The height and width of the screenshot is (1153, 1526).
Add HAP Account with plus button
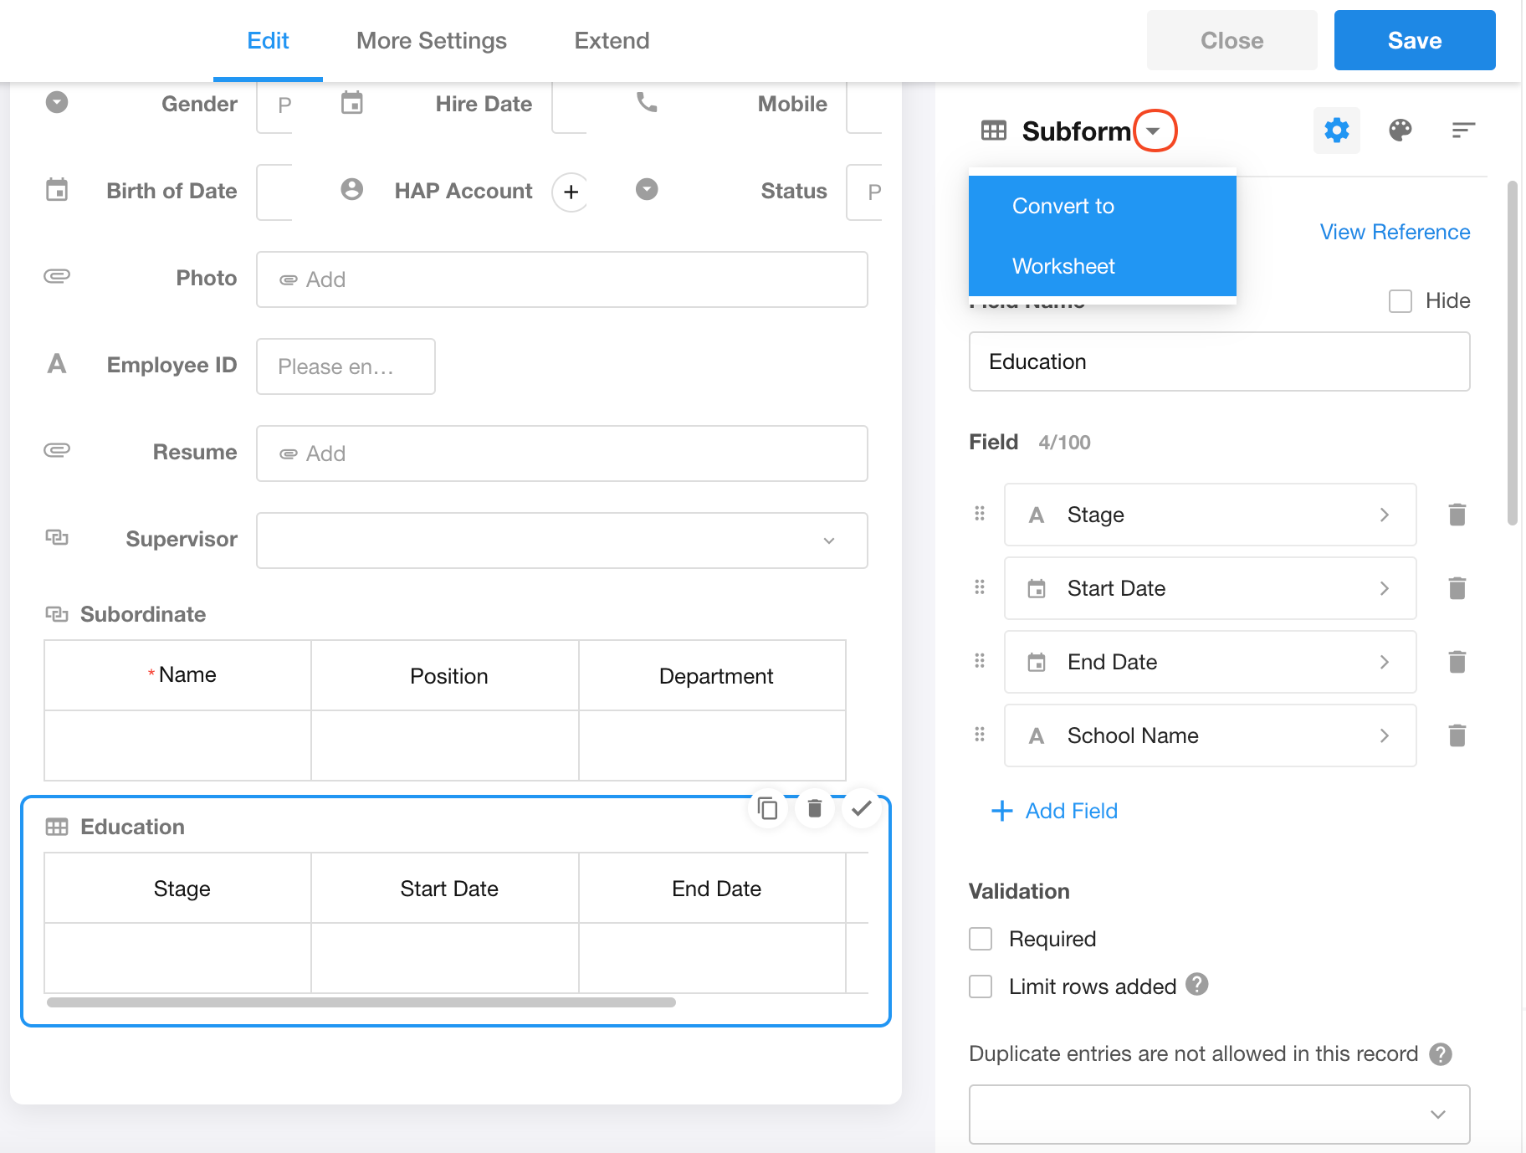[x=571, y=192]
